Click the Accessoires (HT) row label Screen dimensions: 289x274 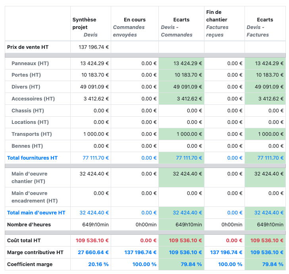33,98
